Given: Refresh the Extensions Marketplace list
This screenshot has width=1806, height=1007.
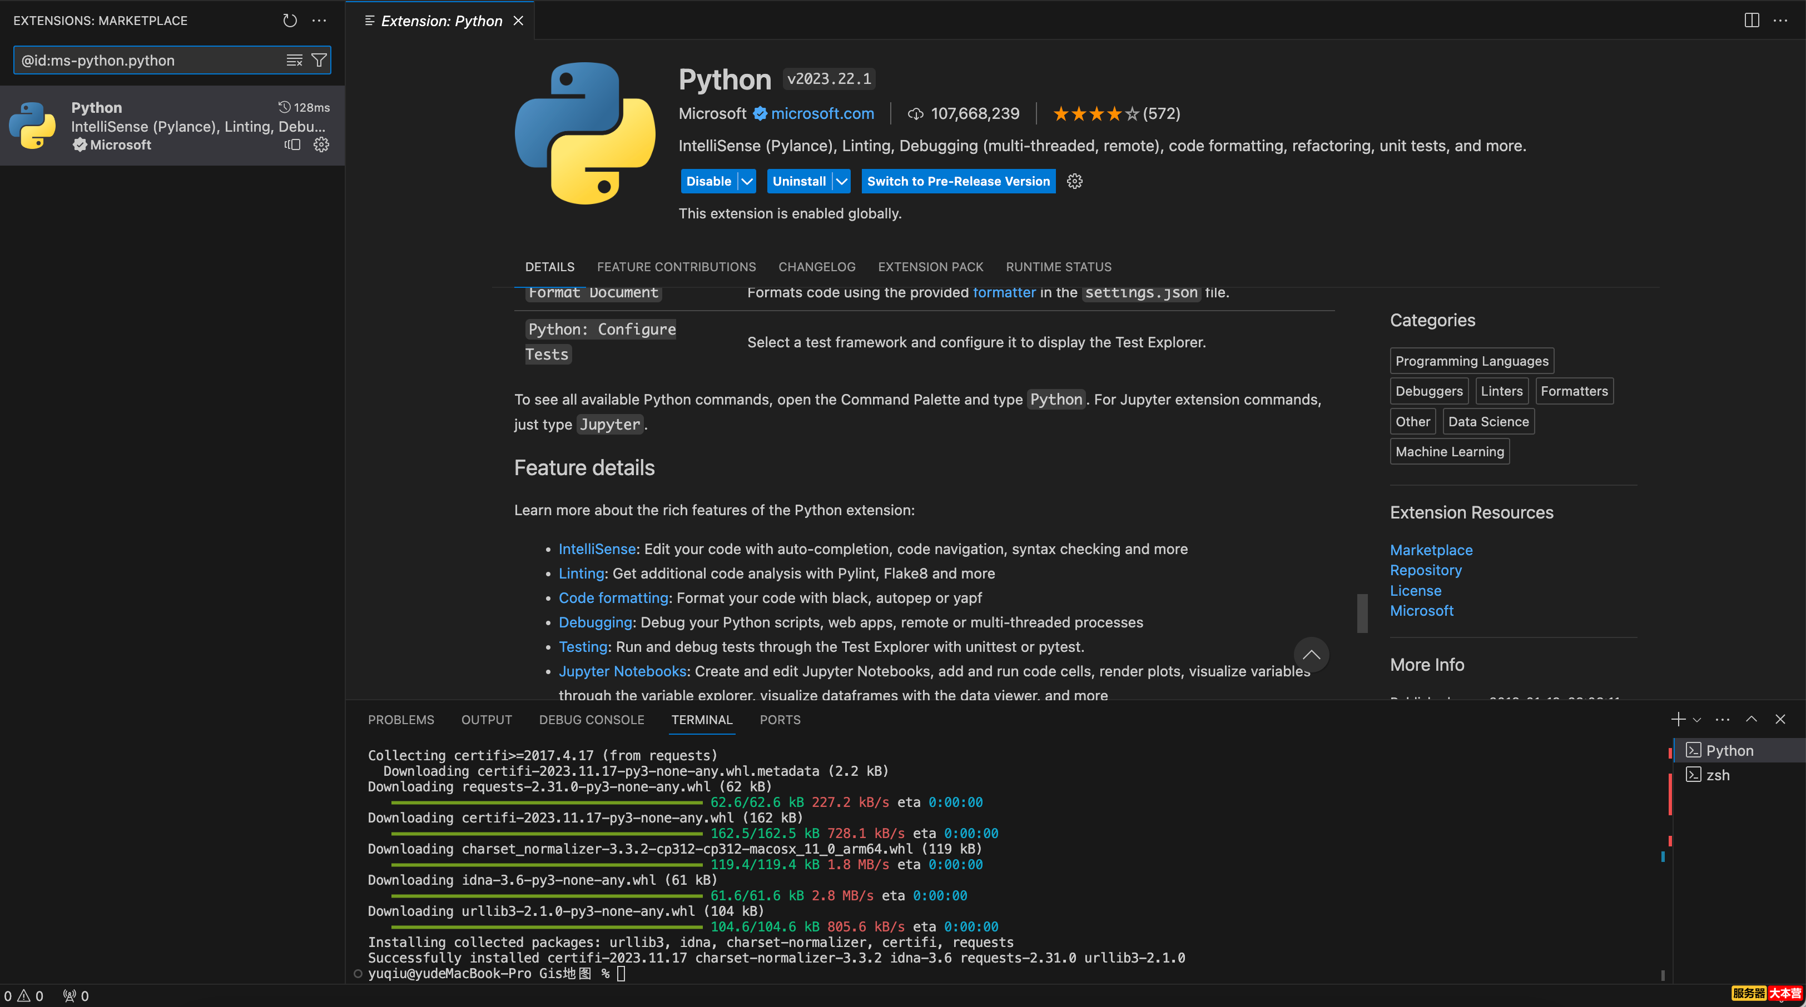Looking at the screenshot, I should click(290, 21).
